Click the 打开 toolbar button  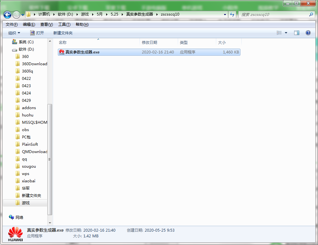click(37, 33)
